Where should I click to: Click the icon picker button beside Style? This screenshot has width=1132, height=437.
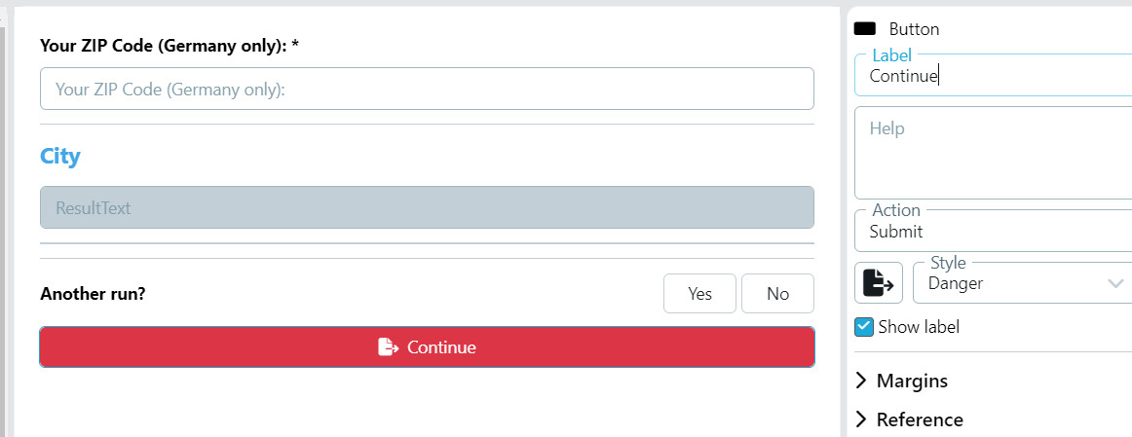pyautogui.click(x=879, y=283)
